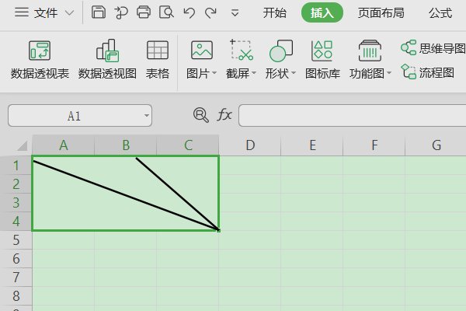The image size is (466, 311).
Task: Click into the formula bar input
Action: pyautogui.click(x=352, y=116)
